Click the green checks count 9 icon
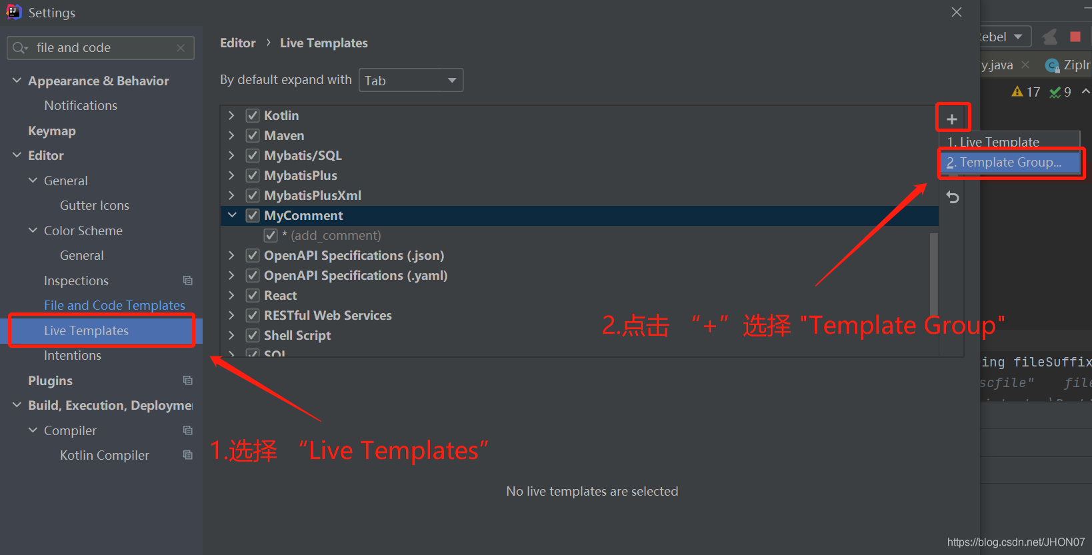Viewport: 1092px width, 555px height. (x=1055, y=92)
